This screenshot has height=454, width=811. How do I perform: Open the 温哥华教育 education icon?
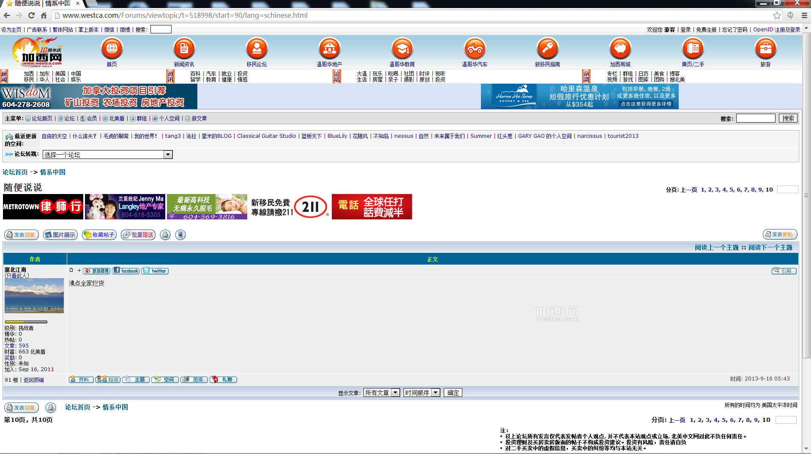point(402,49)
